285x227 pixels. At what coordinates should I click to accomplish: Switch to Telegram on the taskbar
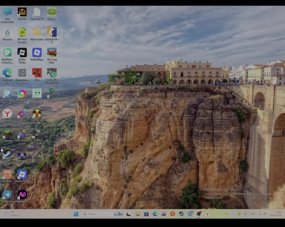(x=190, y=214)
